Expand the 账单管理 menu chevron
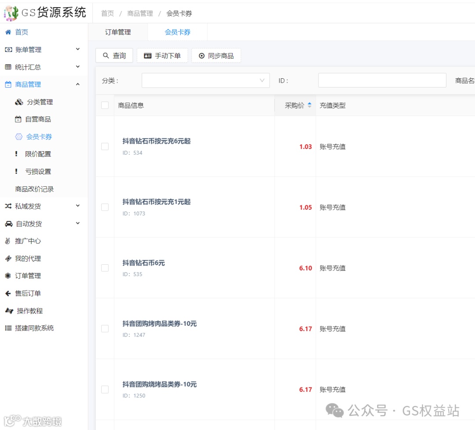Screen dimensions: 475x430 point(78,49)
